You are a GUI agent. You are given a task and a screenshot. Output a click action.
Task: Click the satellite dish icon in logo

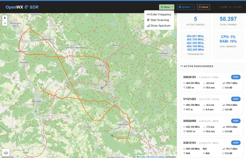point(26,7)
